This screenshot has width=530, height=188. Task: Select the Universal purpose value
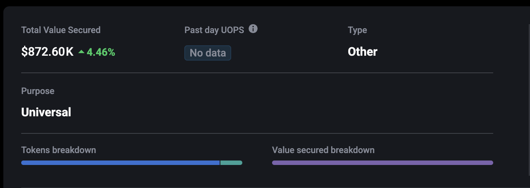46,112
